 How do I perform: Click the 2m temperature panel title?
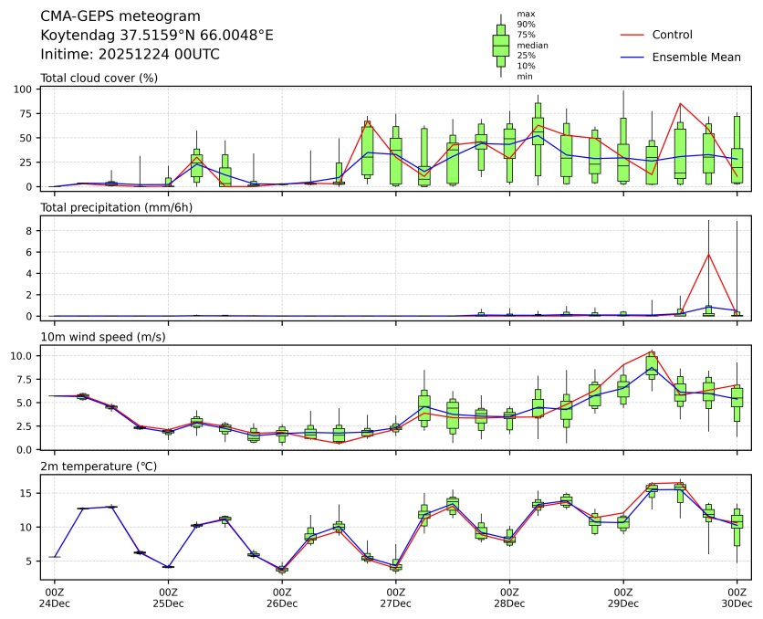click(x=100, y=467)
